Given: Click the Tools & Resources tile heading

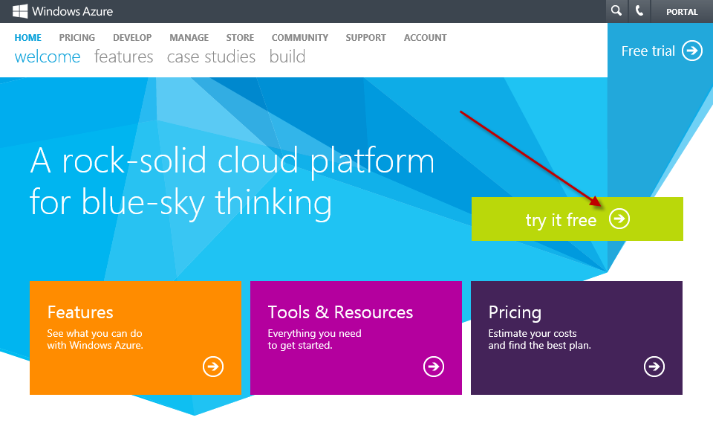Looking at the screenshot, I should (340, 312).
